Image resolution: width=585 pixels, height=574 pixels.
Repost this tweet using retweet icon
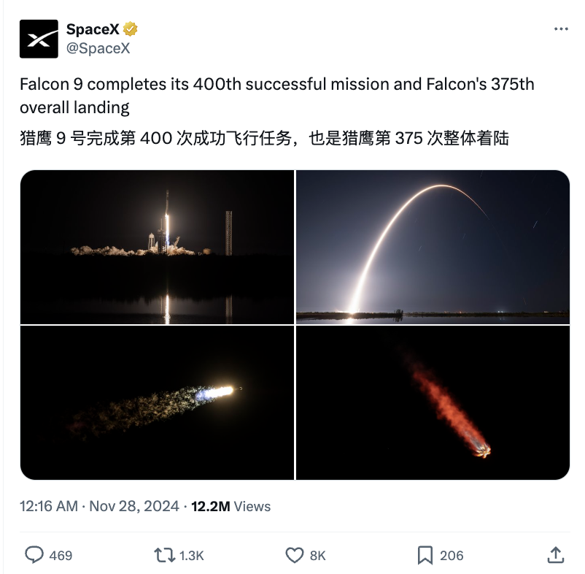point(165,555)
